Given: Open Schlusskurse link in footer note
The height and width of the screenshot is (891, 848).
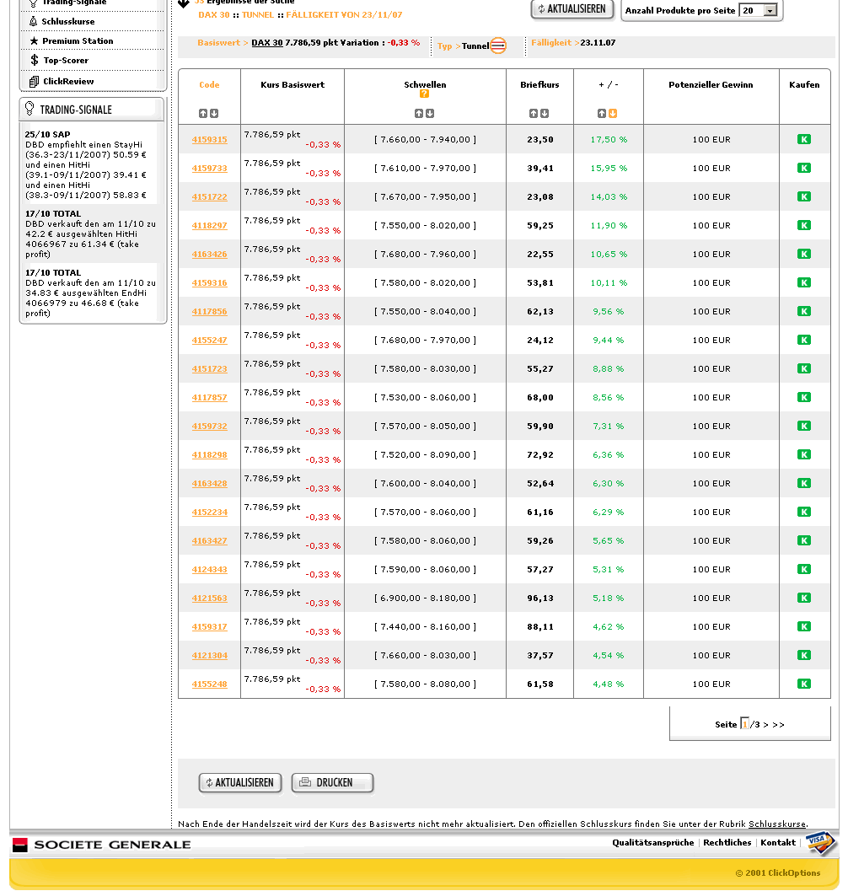Looking at the screenshot, I should tap(777, 824).
